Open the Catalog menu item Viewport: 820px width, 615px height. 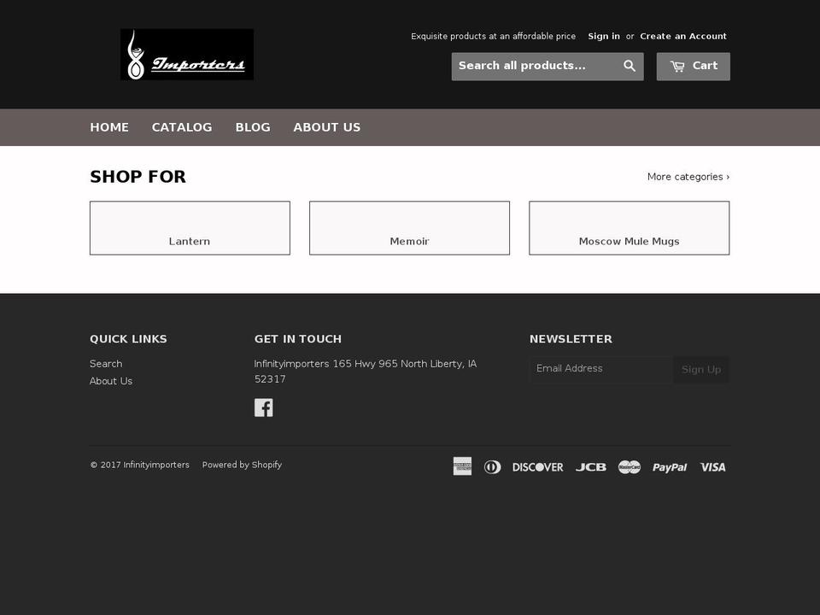point(182,127)
